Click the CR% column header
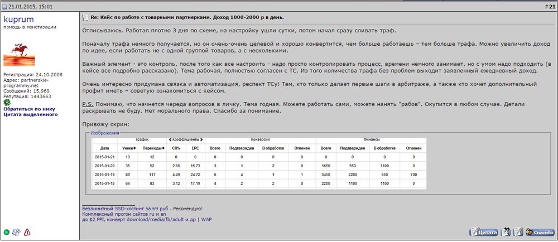This screenshot has width=558, height=242. (176, 148)
